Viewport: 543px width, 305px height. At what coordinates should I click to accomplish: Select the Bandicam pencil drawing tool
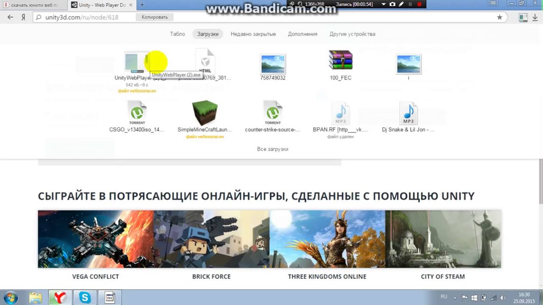point(401,4)
